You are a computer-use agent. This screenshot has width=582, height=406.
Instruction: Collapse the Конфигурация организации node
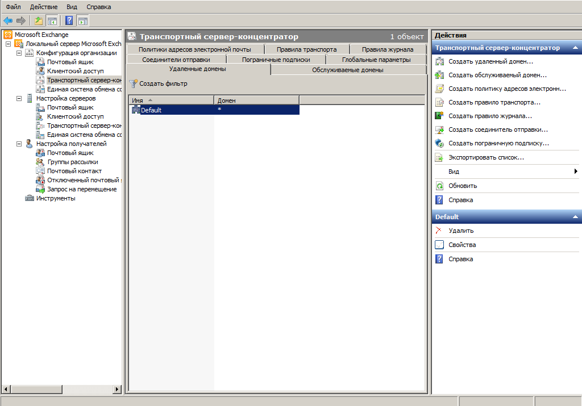[x=19, y=53]
